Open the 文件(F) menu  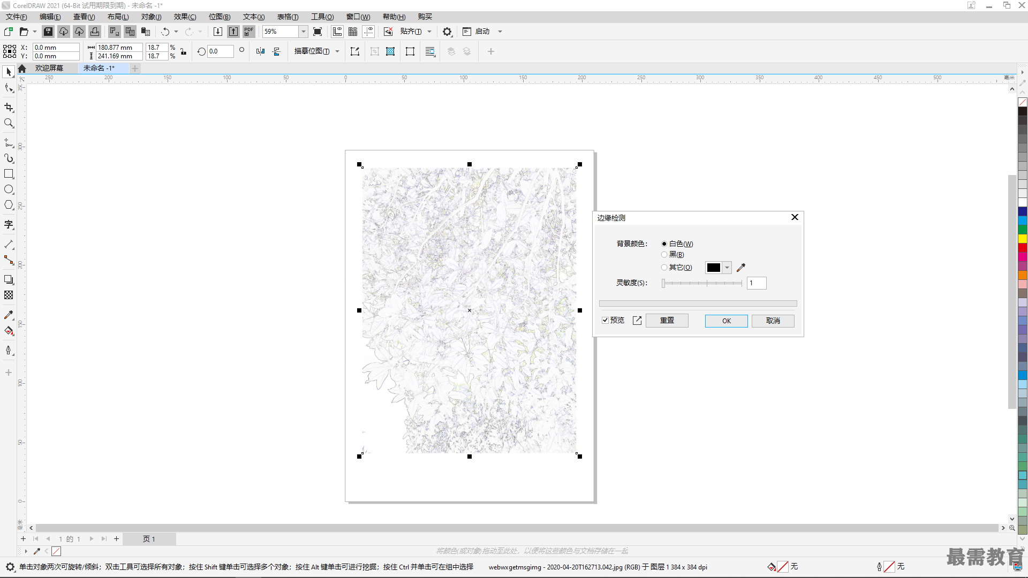(x=17, y=17)
